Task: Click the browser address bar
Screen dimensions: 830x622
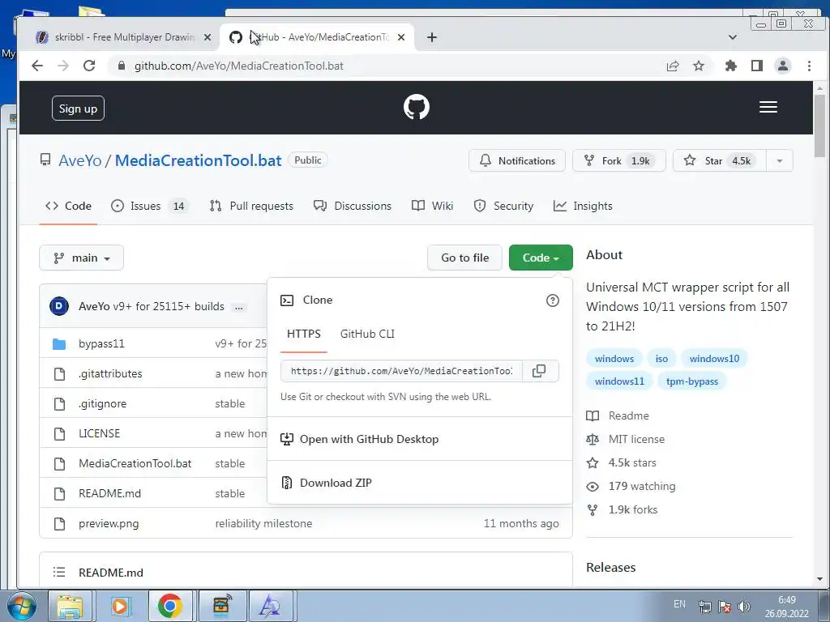Action: point(385,66)
